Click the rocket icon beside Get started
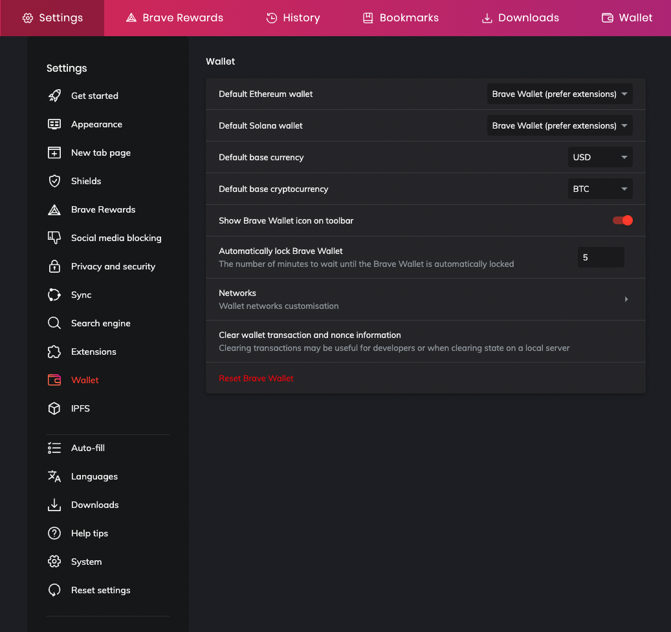671x632 pixels. point(54,96)
